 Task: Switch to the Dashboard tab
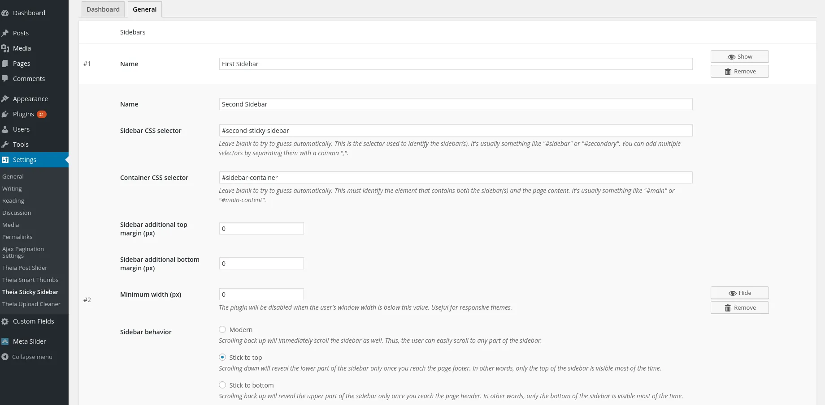(103, 9)
